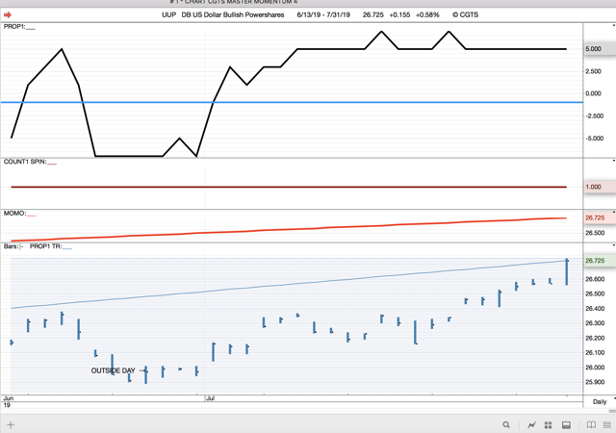Click the OUTSIDE DAY annotation
Viewport: 616px width, 433px height.
[x=114, y=370]
